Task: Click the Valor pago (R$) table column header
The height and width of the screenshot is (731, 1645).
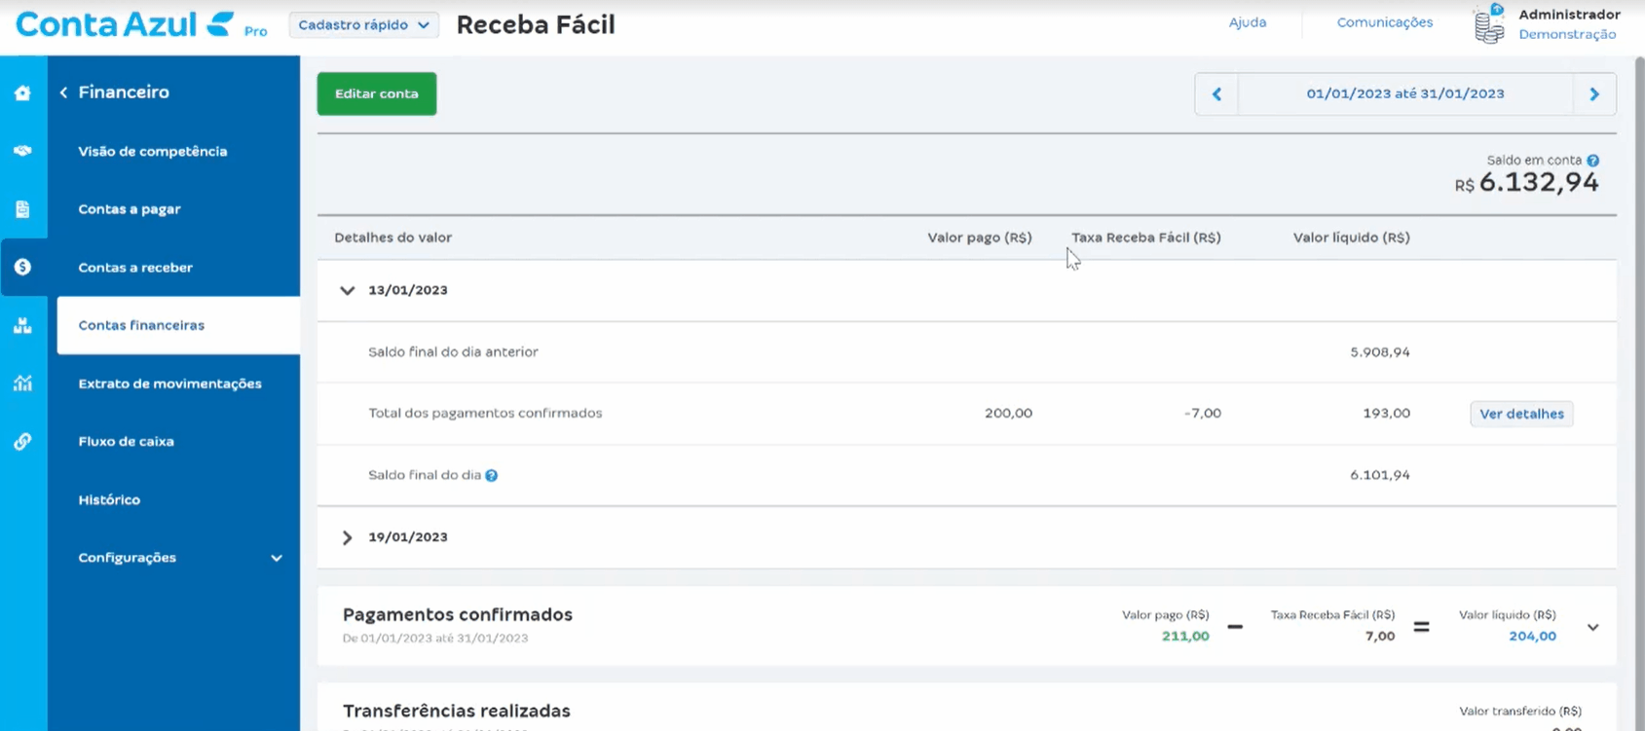Action: coord(980,238)
